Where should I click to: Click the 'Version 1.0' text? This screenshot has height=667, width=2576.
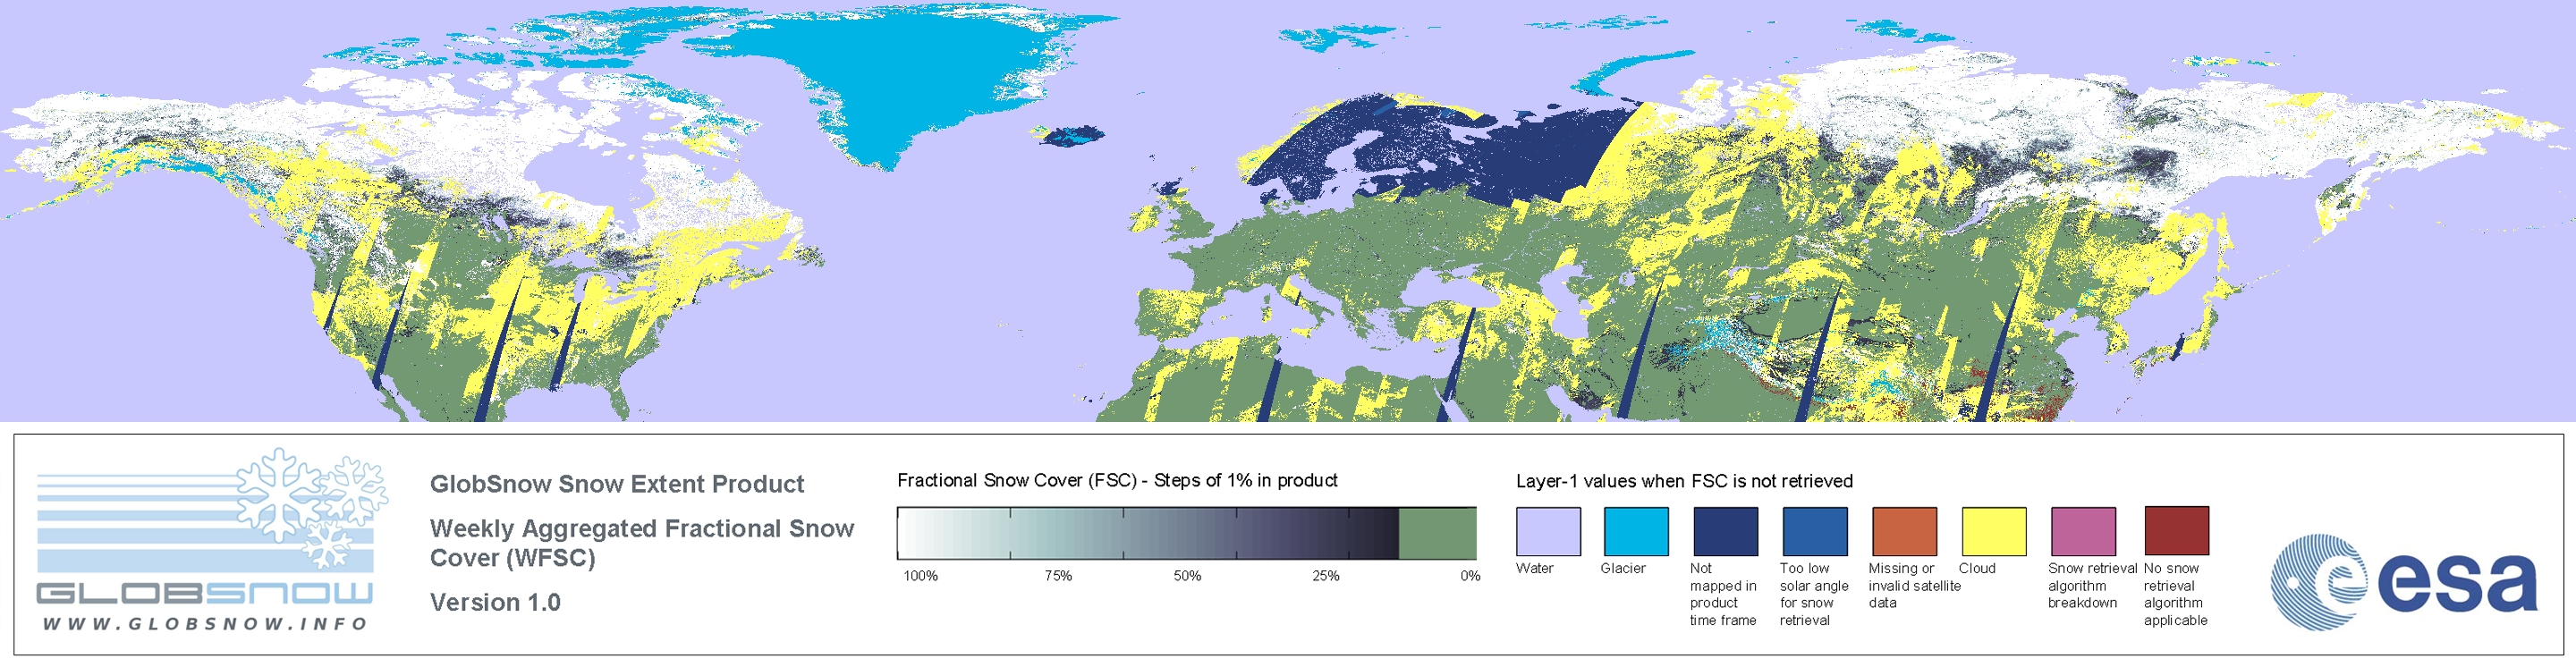495,602
